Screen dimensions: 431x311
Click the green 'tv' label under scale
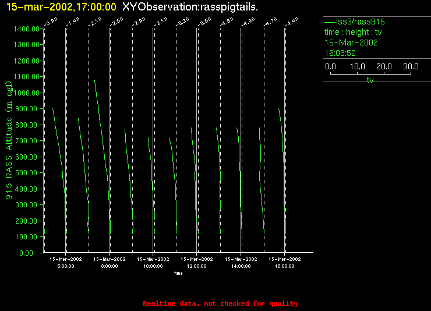tap(370, 80)
